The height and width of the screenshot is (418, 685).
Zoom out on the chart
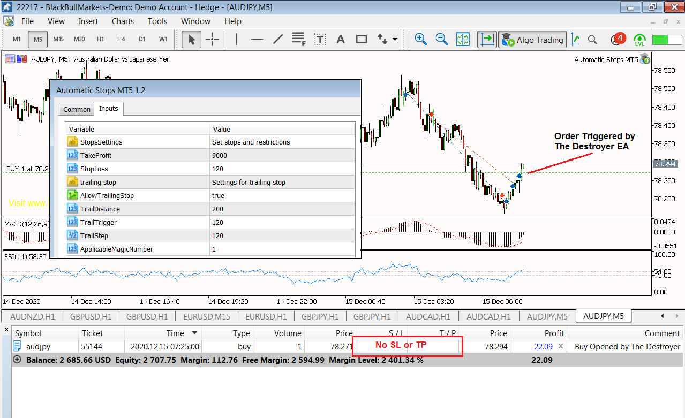(x=441, y=39)
